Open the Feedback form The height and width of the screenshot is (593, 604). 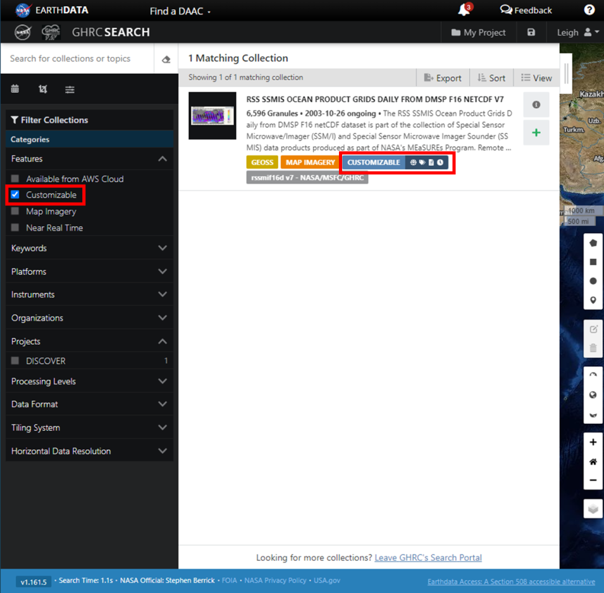[x=526, y=10]
